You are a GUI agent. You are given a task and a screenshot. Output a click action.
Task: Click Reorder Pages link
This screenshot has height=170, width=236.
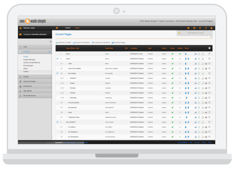[119, 42]
